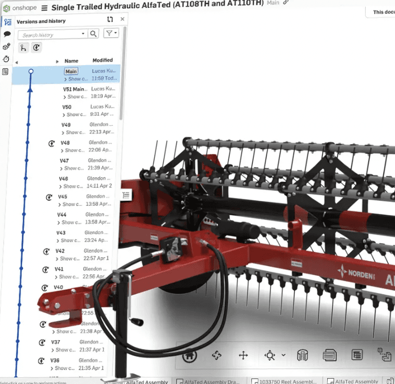Viewport: 395px width, 384px height.
Task: Click the release icon next to V40
Action: 45,287
